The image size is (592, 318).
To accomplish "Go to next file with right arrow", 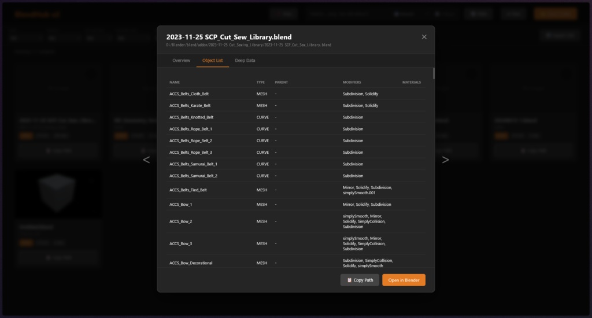I will click(446, 160).
